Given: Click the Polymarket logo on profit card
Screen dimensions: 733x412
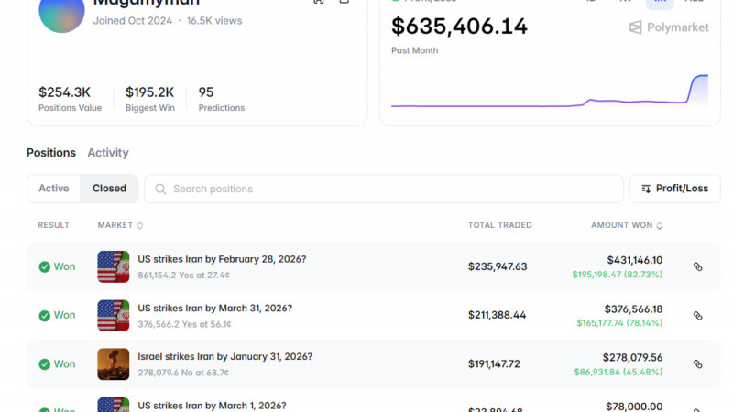Looking at the screenshot, I should point(669,27).
